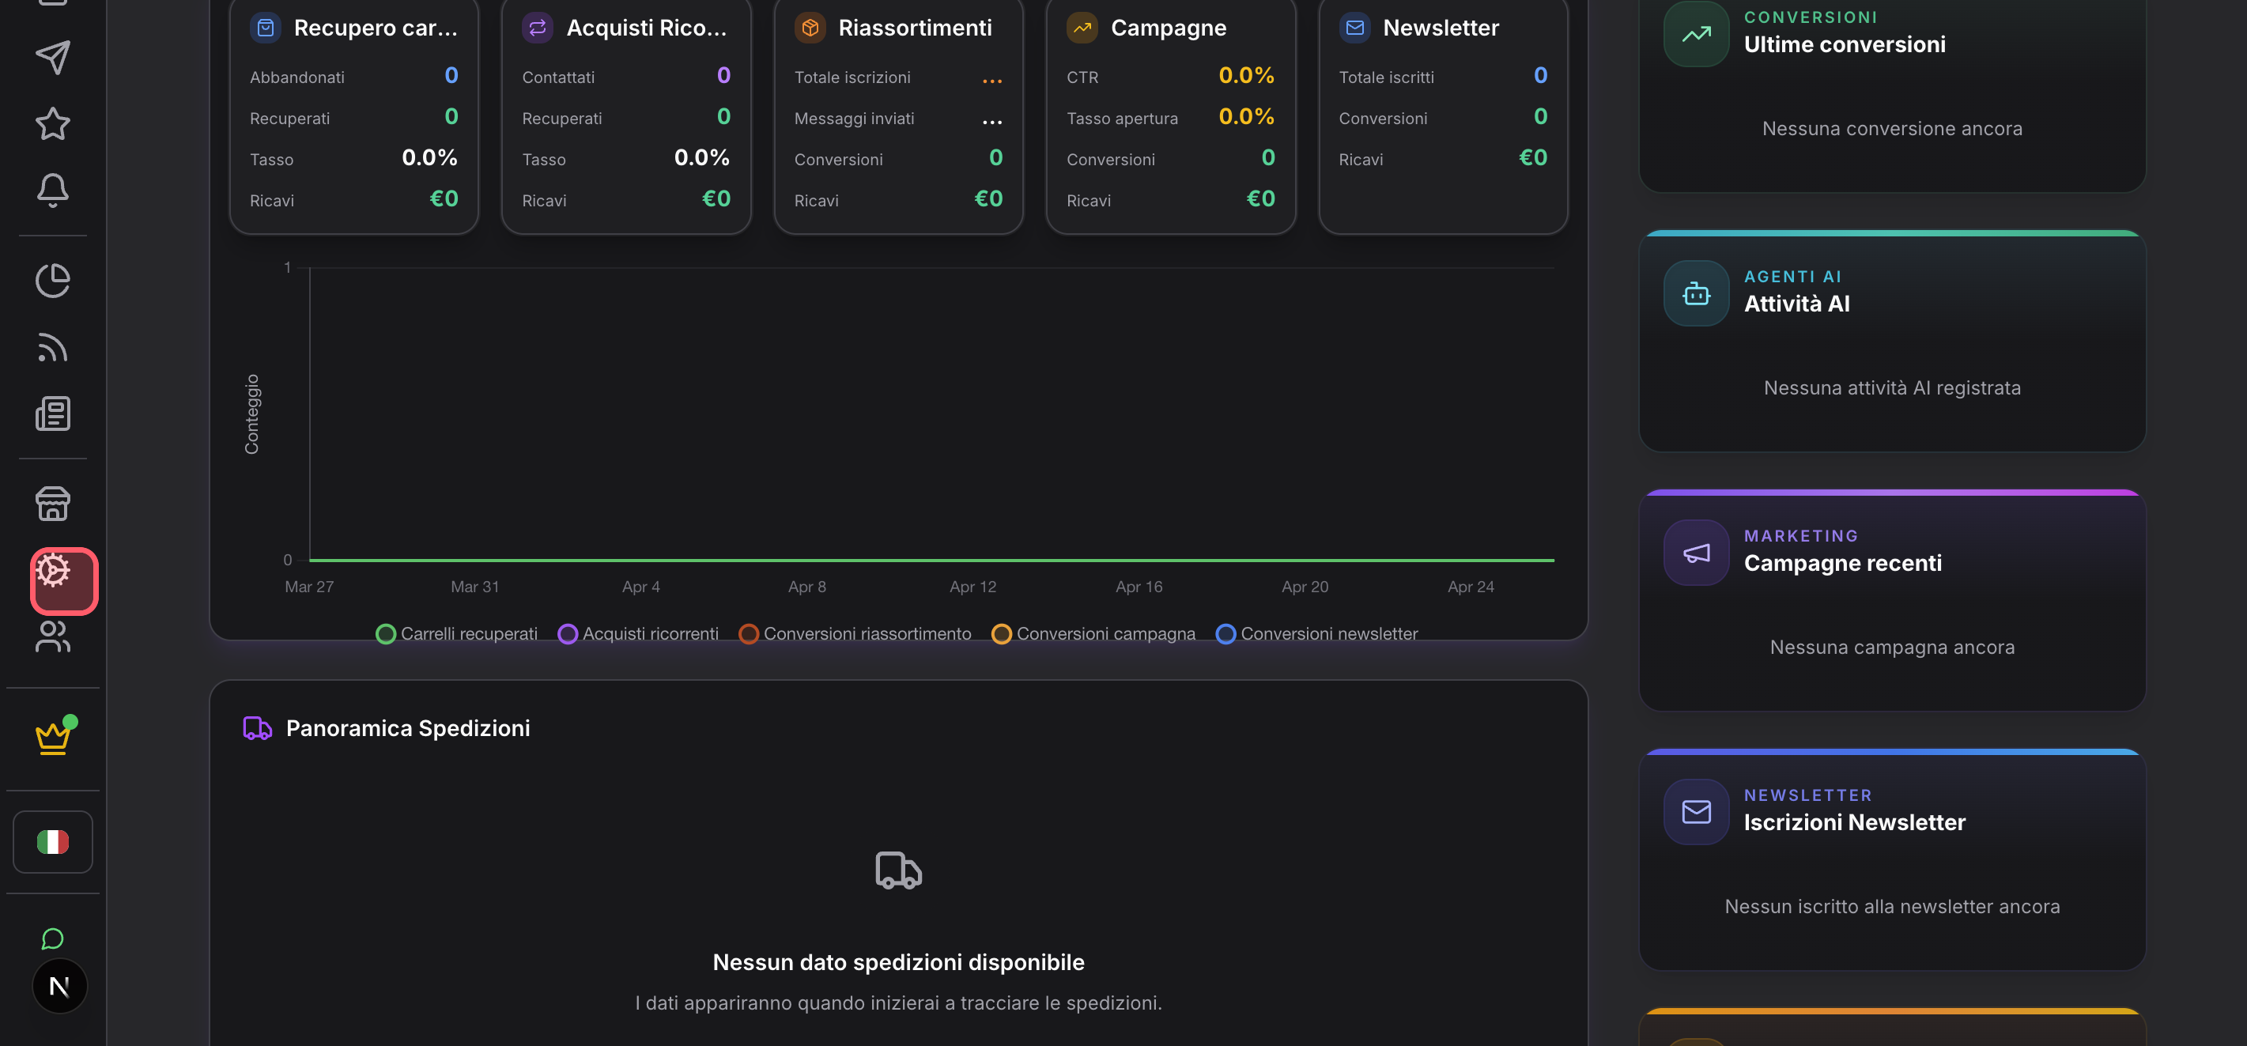Screen dimensions: 2247x1046
Task: Toggle Carrelli recuperati series in chart legend
Action: click(457, 633)
